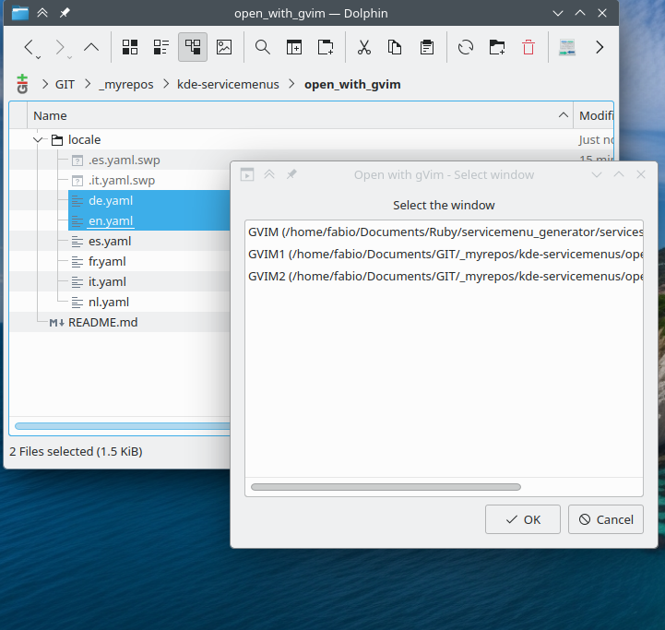
Task: Select es.yaml file
Action: (110, 242)
